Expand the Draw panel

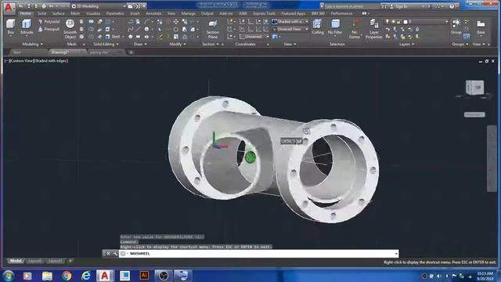[x=140, y=44]
